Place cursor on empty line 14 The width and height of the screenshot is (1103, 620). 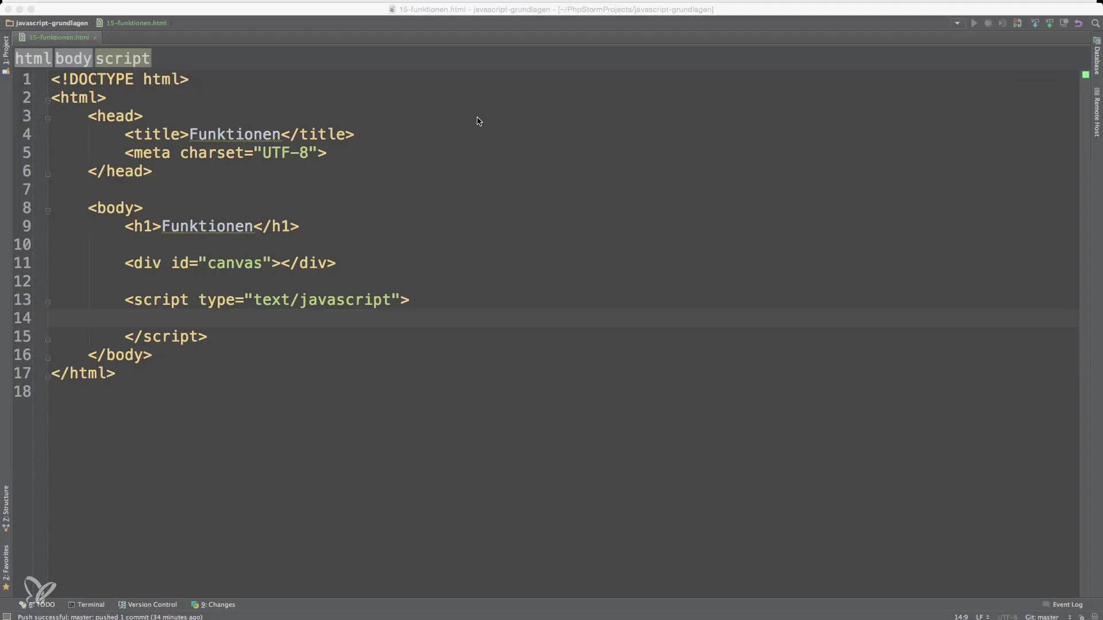coord(563,318)
